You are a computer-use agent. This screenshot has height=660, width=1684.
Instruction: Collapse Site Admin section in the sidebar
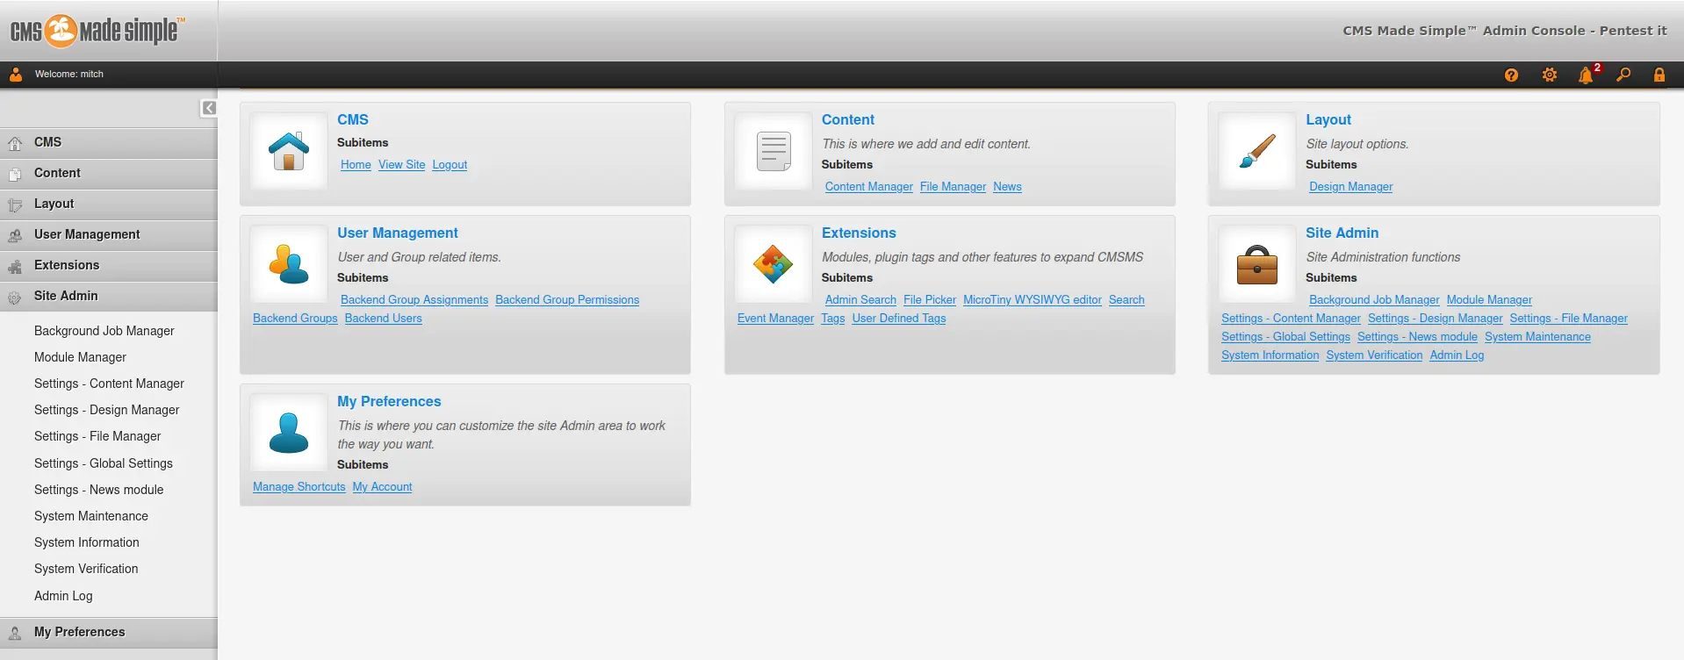[109, 297]
